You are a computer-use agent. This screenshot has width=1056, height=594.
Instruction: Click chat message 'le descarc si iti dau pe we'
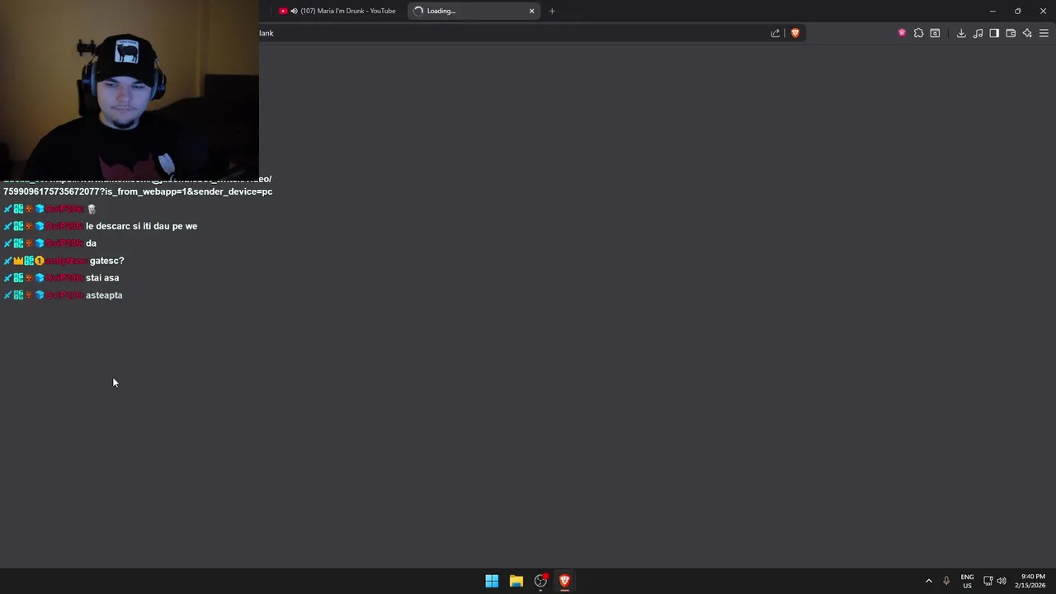(142, 226)
